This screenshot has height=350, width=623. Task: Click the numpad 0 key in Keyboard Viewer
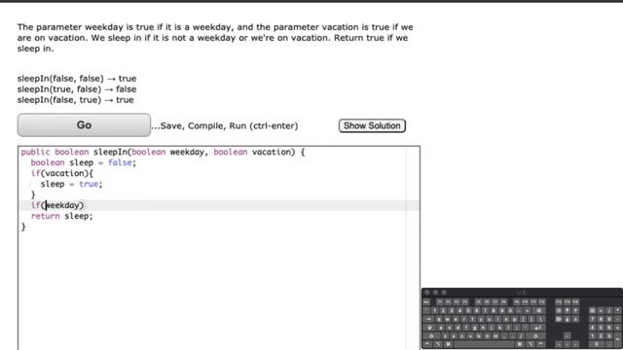point(597,344)
